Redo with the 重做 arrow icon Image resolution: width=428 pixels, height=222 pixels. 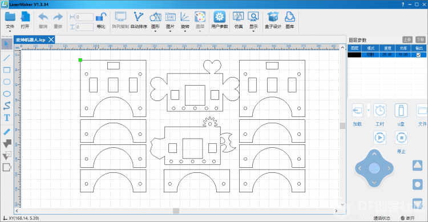pyautogui.click(x=58, y=17)
